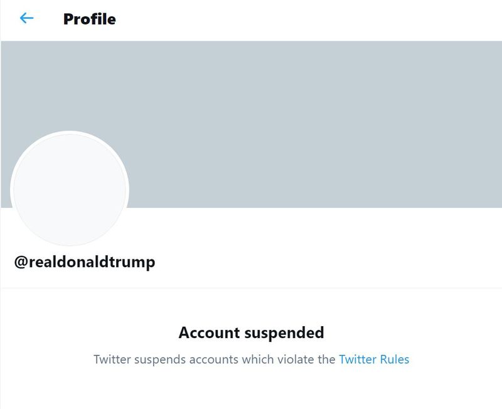Click the @realdonaldtrump handle text
Screen dimensions: 502x409
(85, 262)
